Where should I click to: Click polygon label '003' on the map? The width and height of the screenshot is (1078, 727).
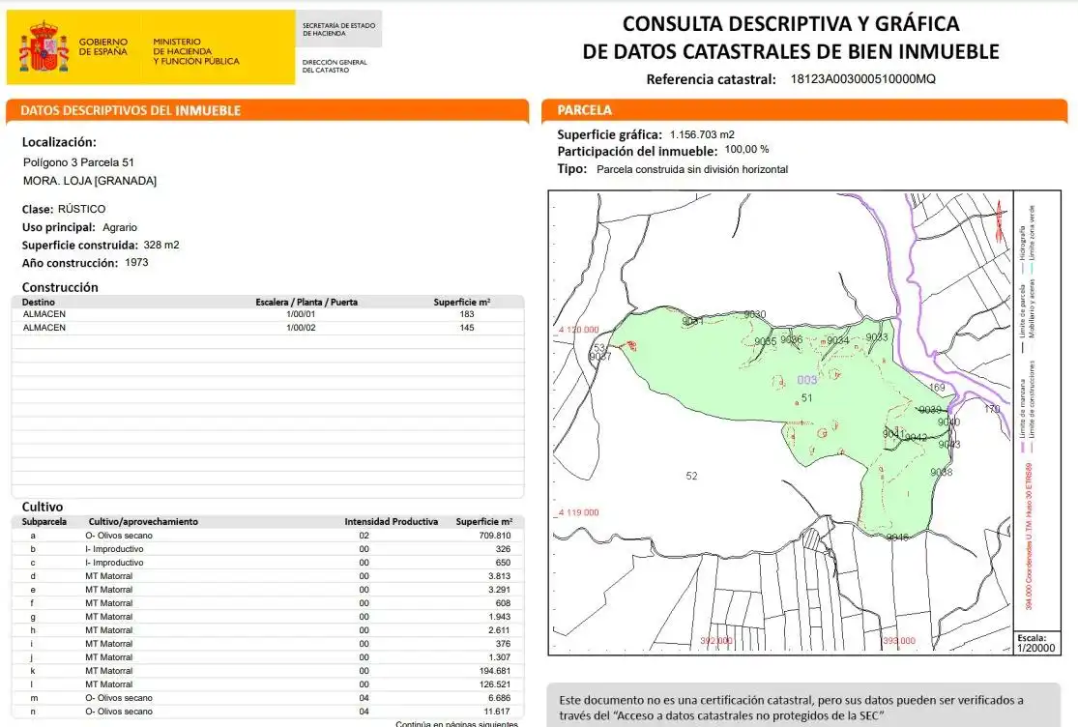pyautogui.click(x=807, y=380)
